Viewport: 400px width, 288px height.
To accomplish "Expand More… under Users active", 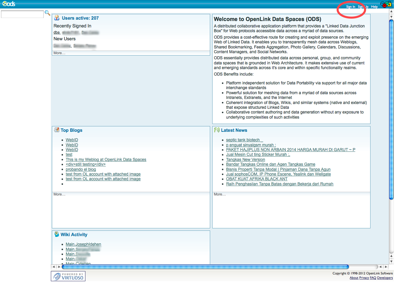I will pyautogui.click(x=59, y=53).
